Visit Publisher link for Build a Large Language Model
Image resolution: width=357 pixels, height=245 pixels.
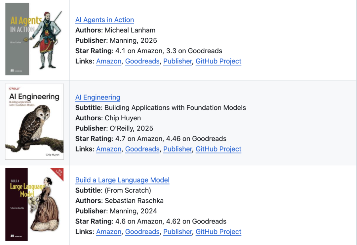tap(178, 232)
